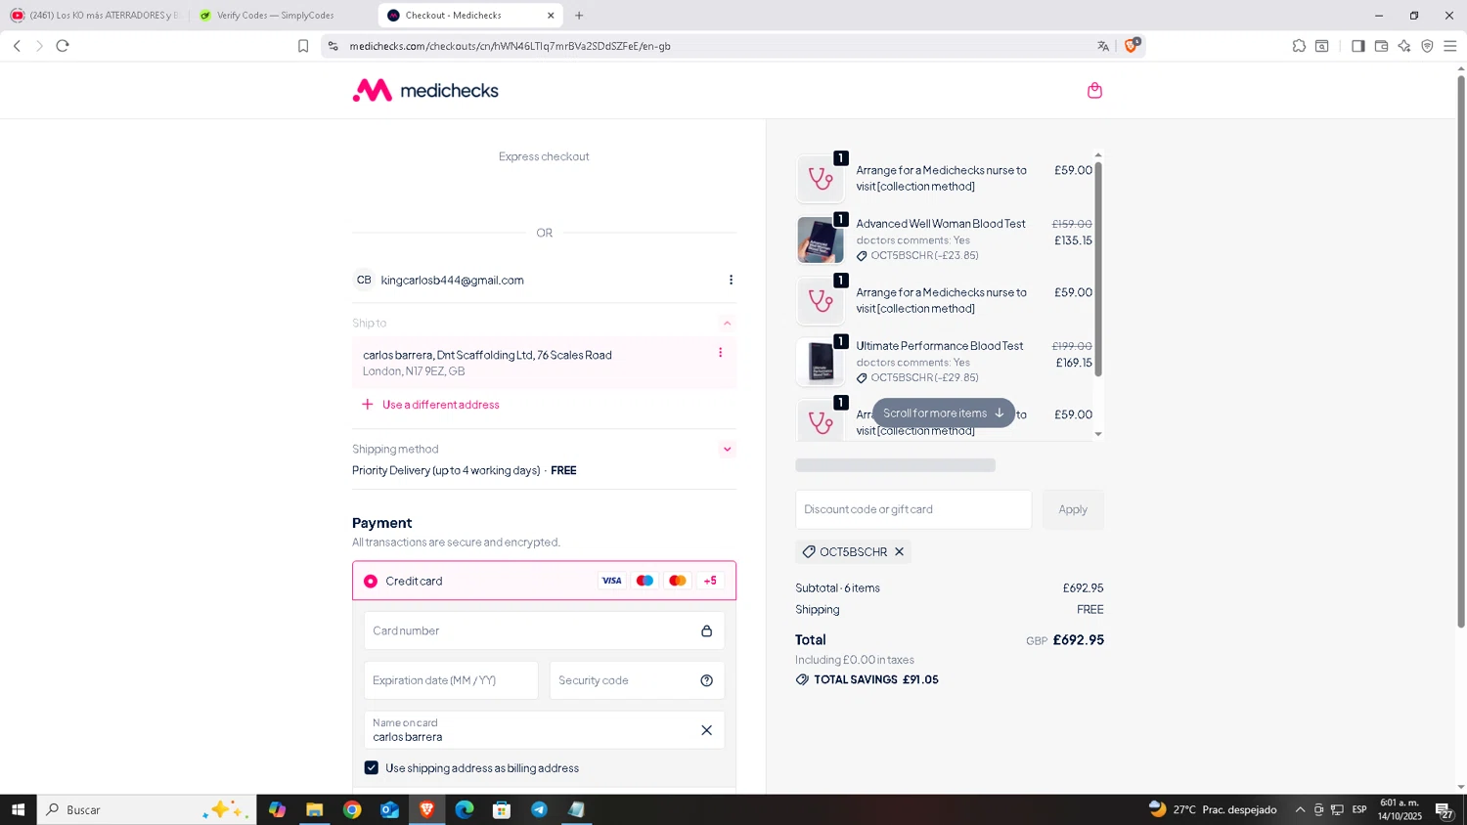1467x825 pixels.
Task: Click the Apply discount button
Action: [x=1073, y=509]
